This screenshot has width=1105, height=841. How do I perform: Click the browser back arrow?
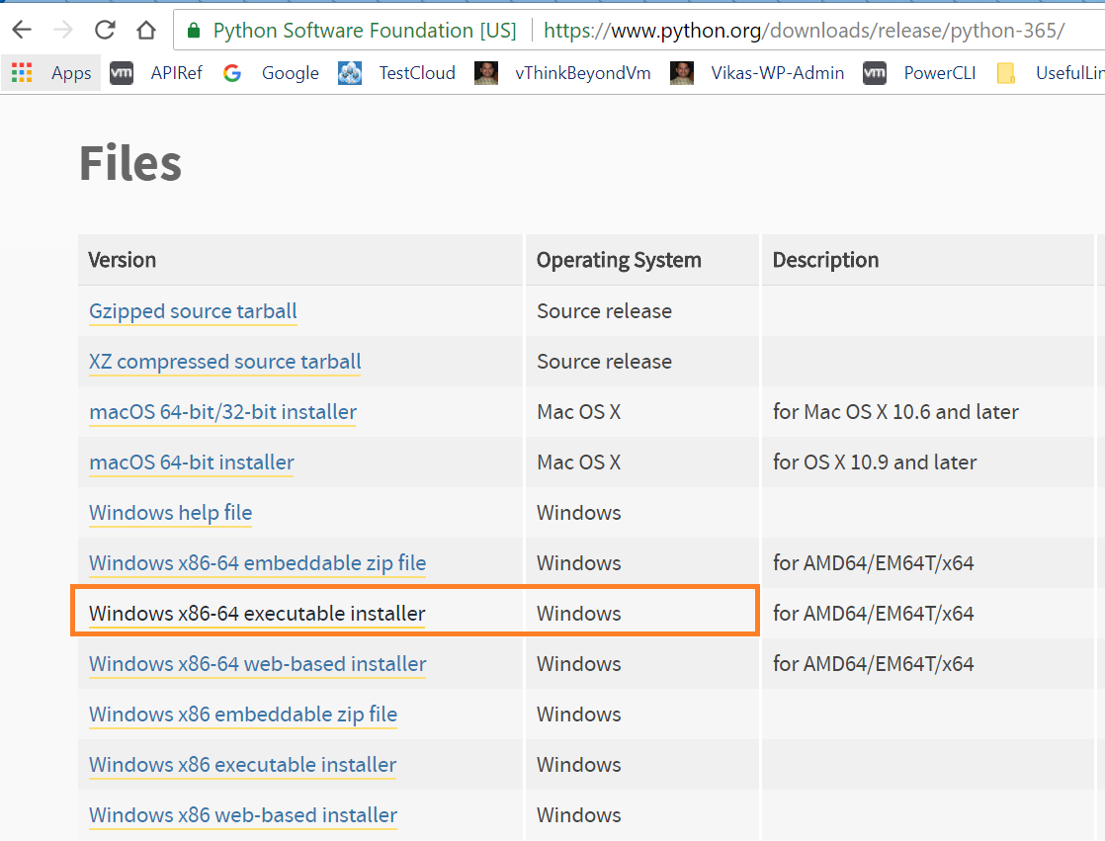point(23,30)
